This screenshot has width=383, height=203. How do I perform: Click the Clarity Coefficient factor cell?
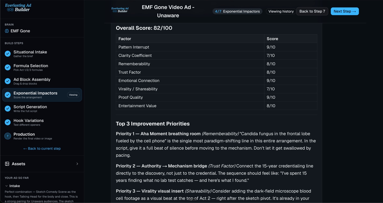[190, 56]
